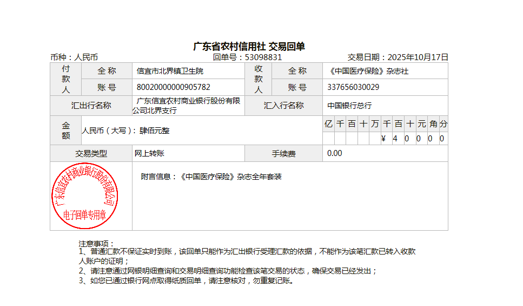Click payee account number 337656030029

click(353, 87)
